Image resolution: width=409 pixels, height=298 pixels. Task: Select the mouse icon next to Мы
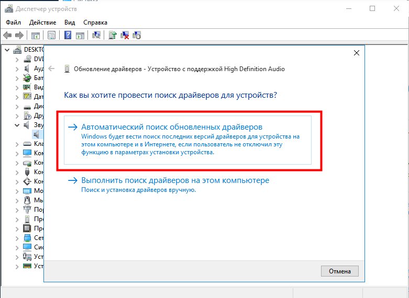point(27,200)
